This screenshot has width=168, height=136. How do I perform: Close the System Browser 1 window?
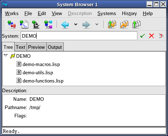(163, 4)
